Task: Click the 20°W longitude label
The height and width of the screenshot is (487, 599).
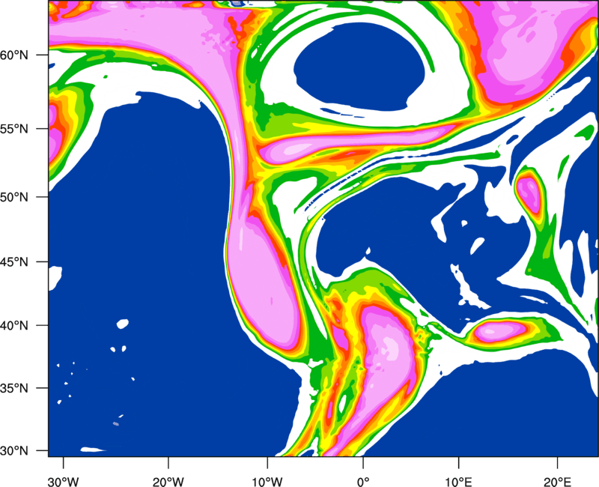Action: (168, 482)
